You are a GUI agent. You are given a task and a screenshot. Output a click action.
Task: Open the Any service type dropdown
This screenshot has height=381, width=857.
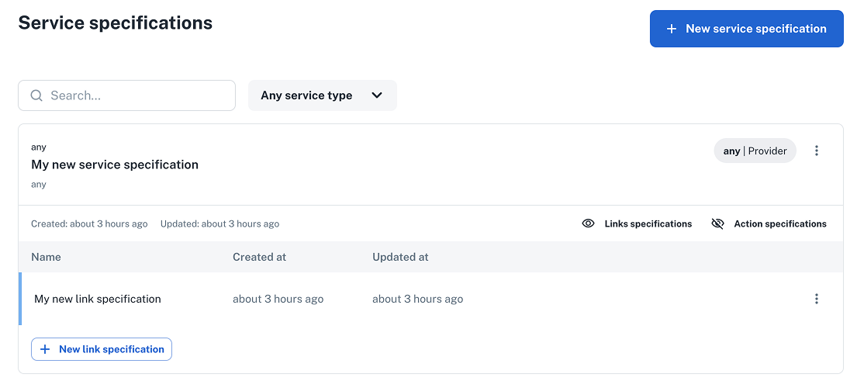coord(322,95)
